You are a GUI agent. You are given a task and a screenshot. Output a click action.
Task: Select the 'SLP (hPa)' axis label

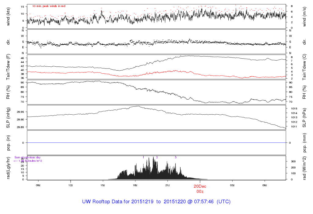click(304, 118)
